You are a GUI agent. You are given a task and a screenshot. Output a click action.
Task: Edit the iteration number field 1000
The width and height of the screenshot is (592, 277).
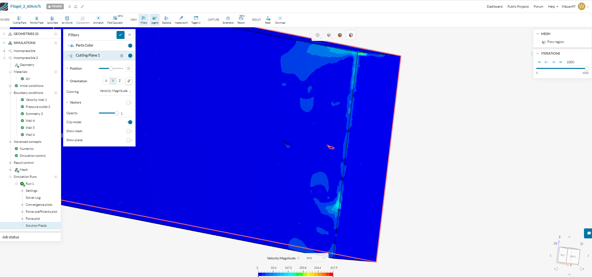tap(577, 62)
